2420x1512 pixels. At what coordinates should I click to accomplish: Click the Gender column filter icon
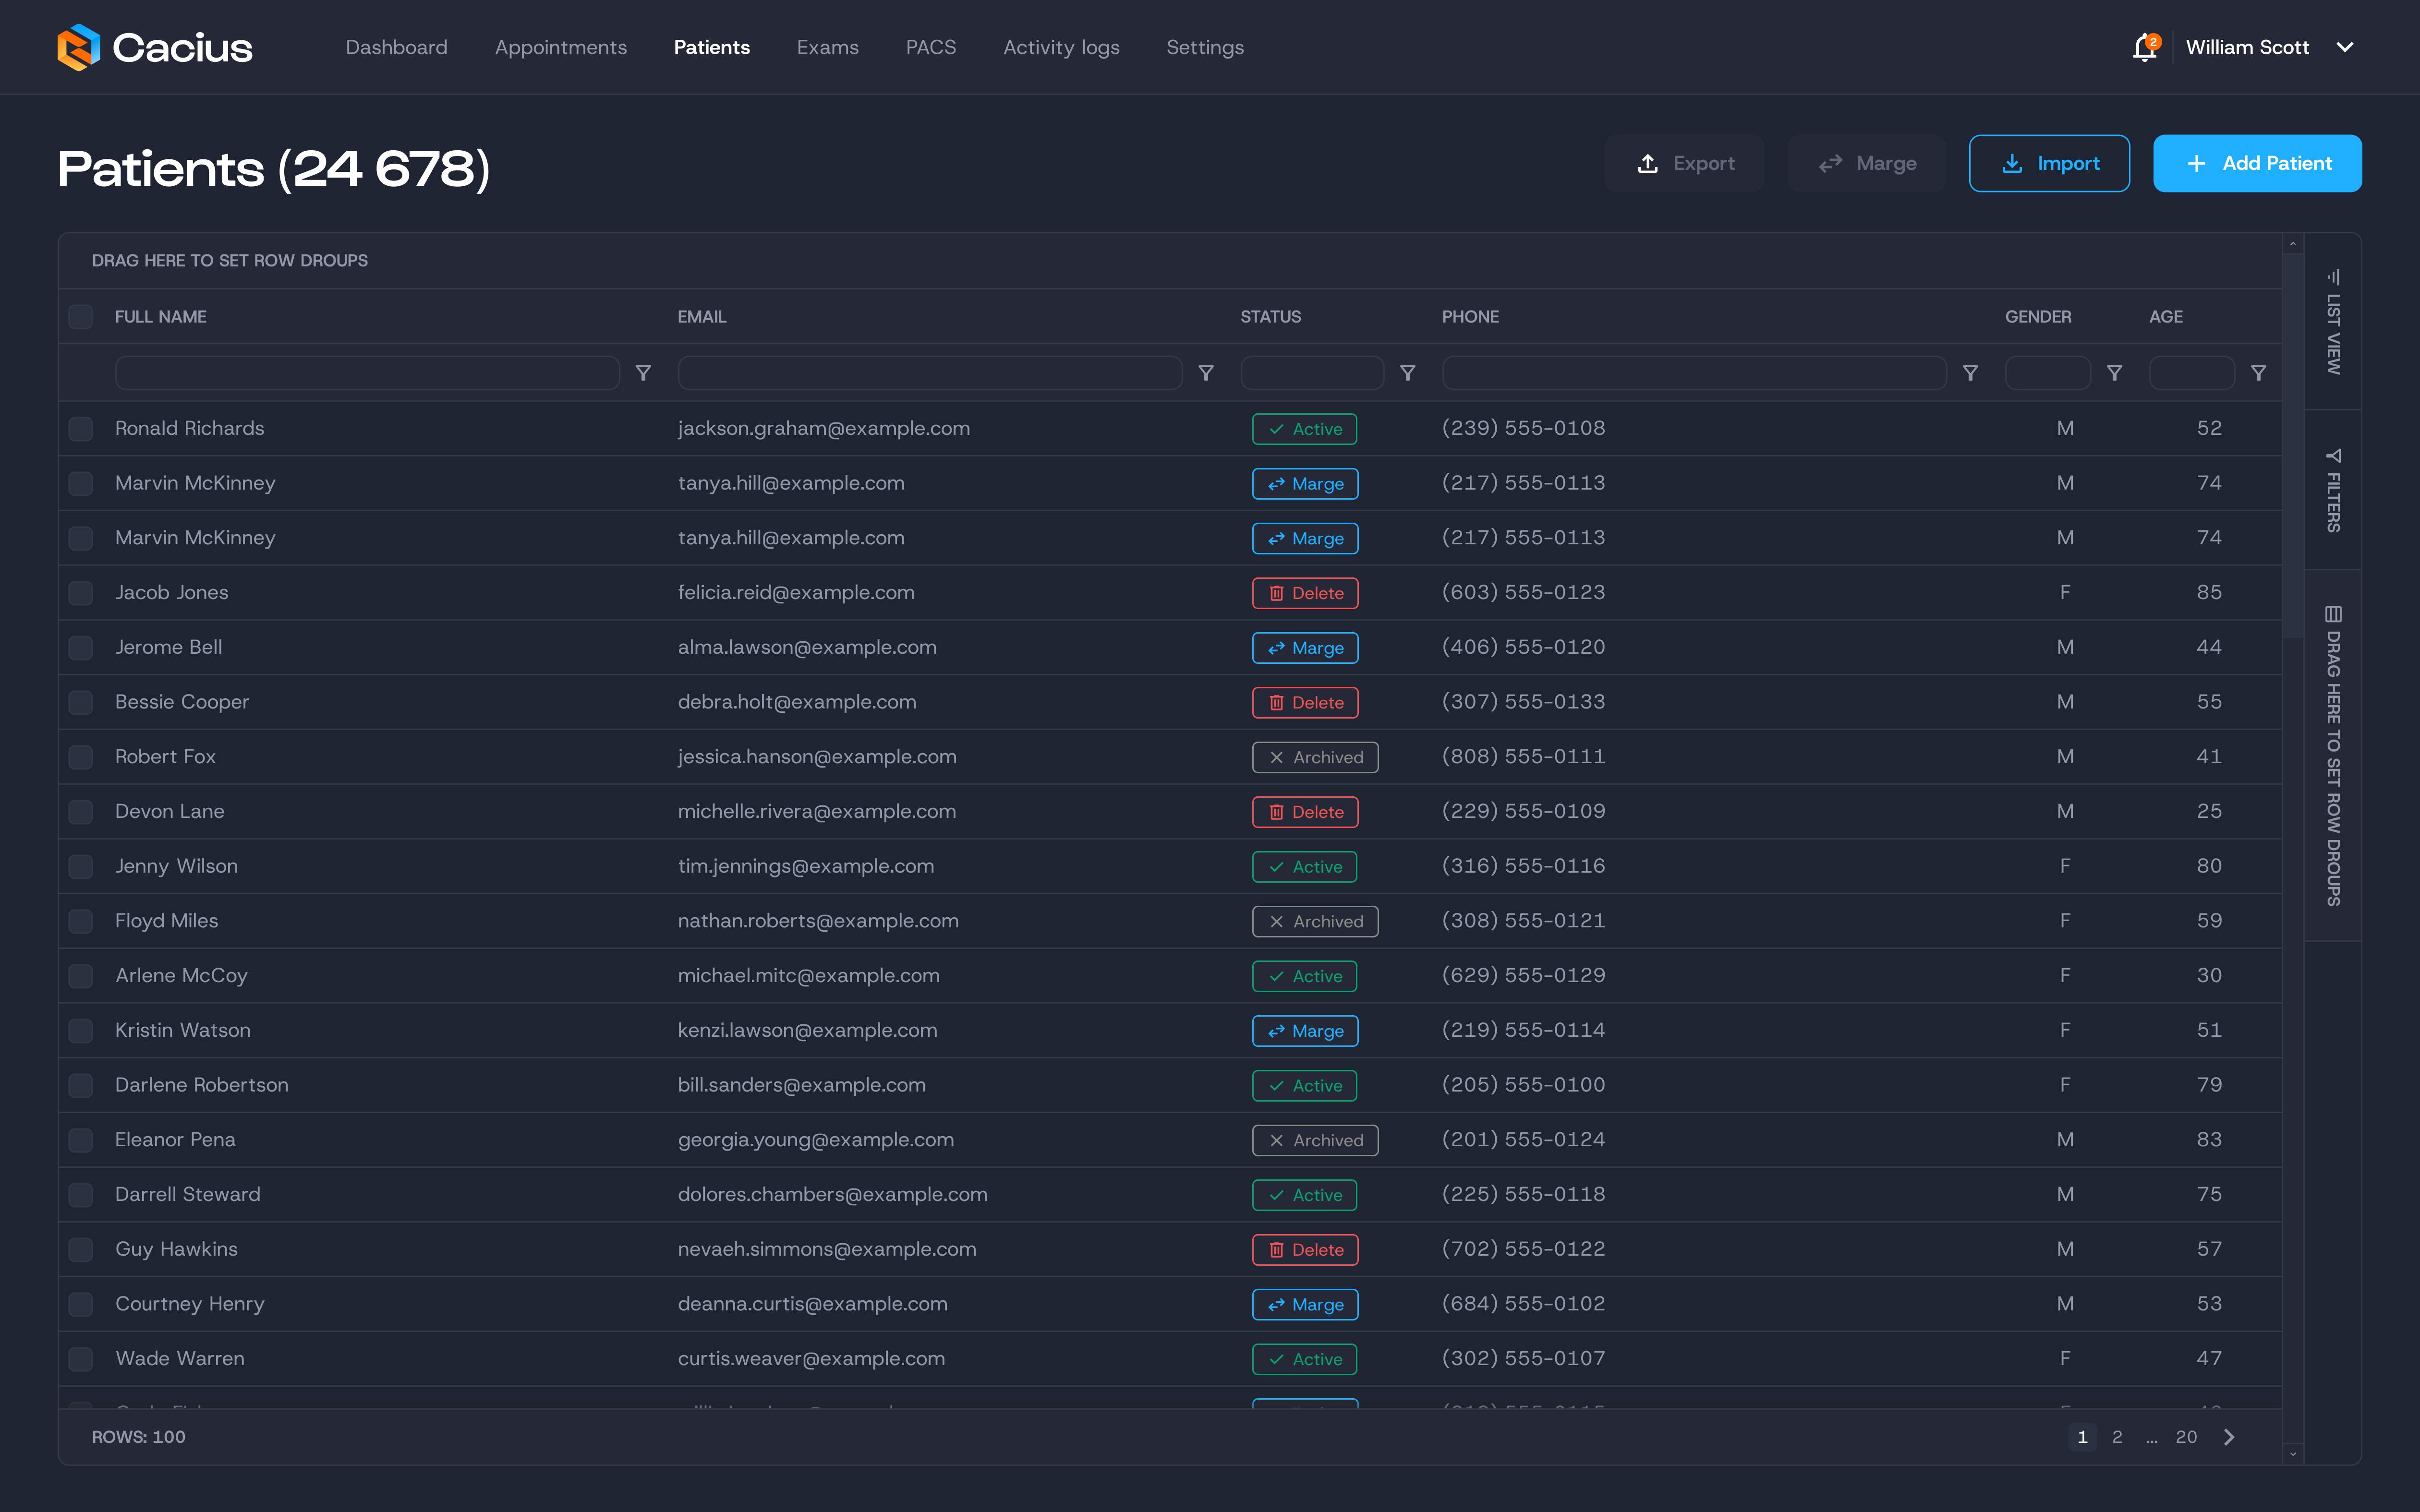click(x=2114, y=373)
